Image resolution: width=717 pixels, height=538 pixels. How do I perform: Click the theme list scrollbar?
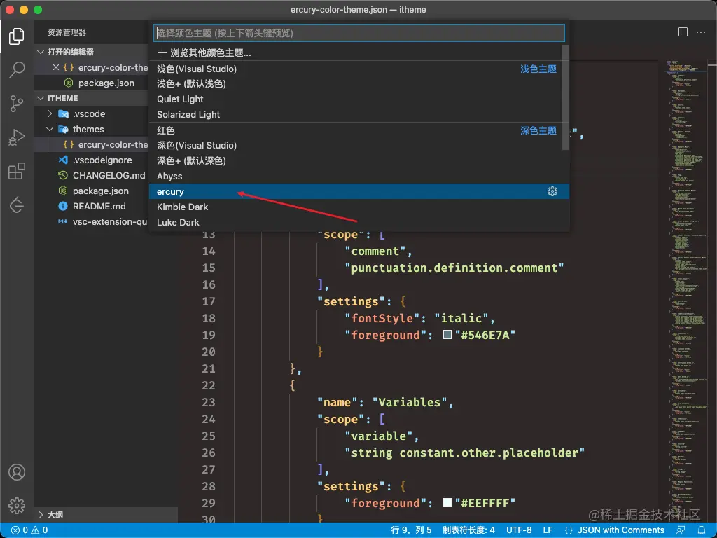point(566,97)
